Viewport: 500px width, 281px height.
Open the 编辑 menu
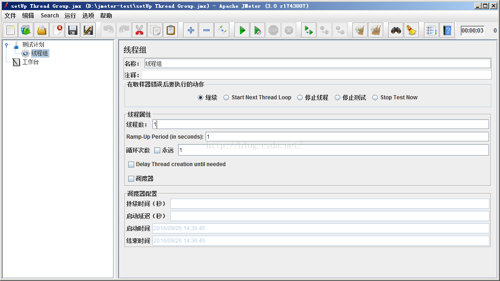(28, 16)
